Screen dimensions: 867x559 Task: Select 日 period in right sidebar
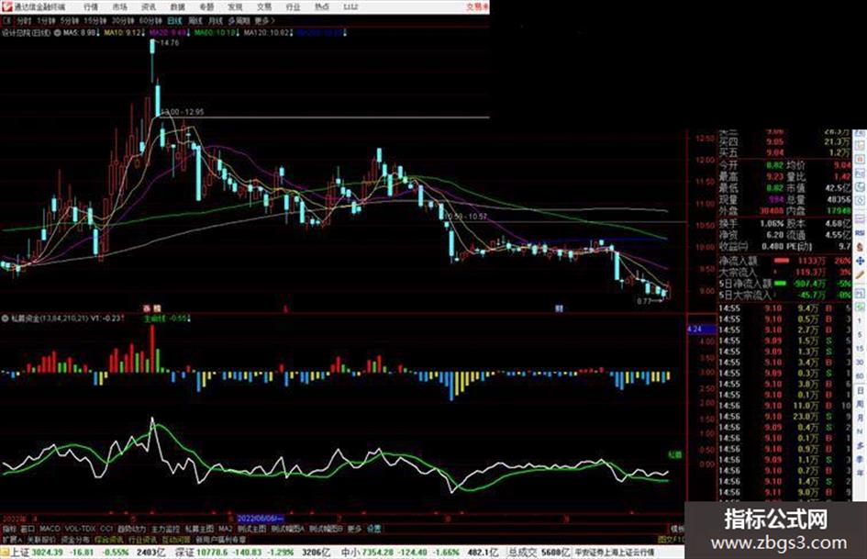pos(861,391)
